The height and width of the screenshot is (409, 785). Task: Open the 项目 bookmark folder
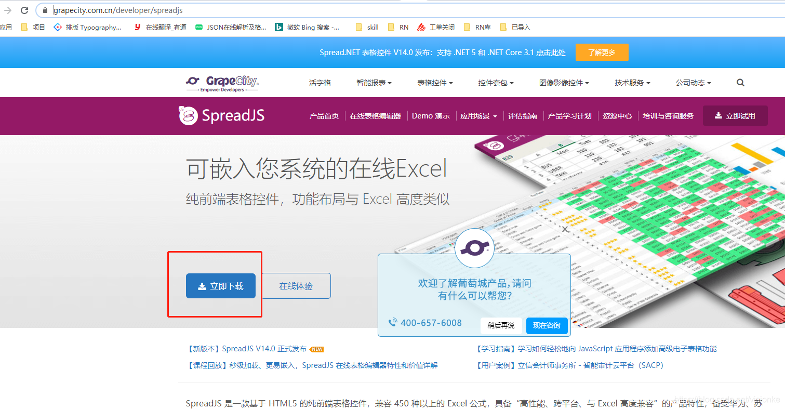point(33,27)
